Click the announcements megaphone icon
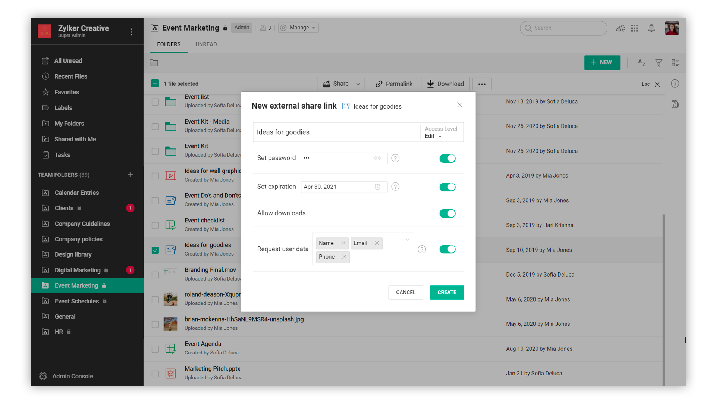Image resolution: width=716 pixels, height=403 pixels. [620, 28]
